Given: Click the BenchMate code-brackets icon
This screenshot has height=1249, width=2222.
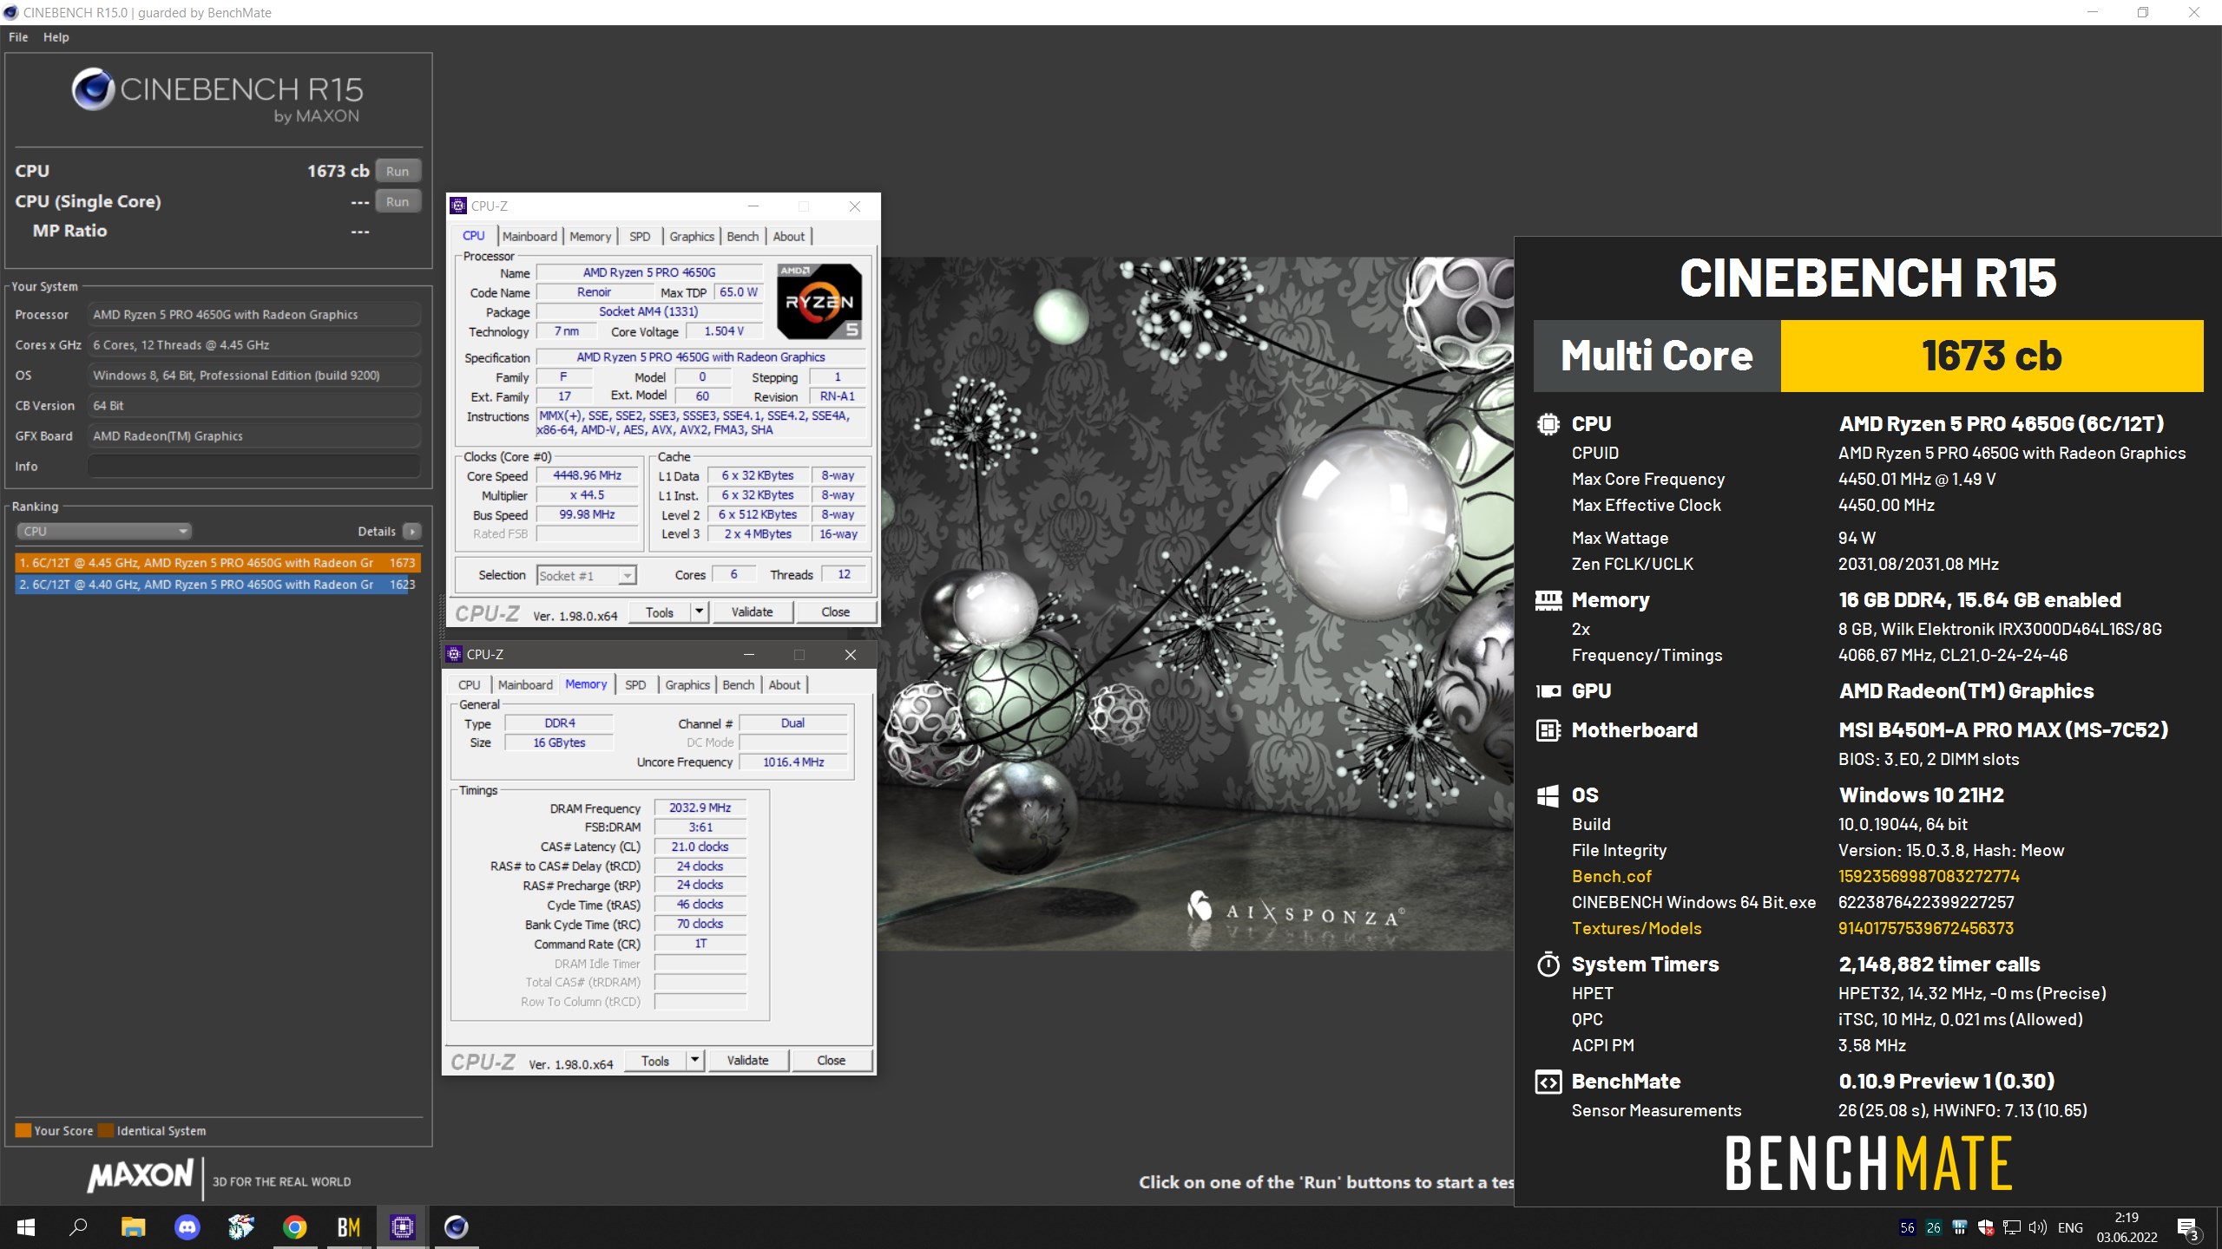Looking at the screenshot, I should (x=1548, y=1082).
